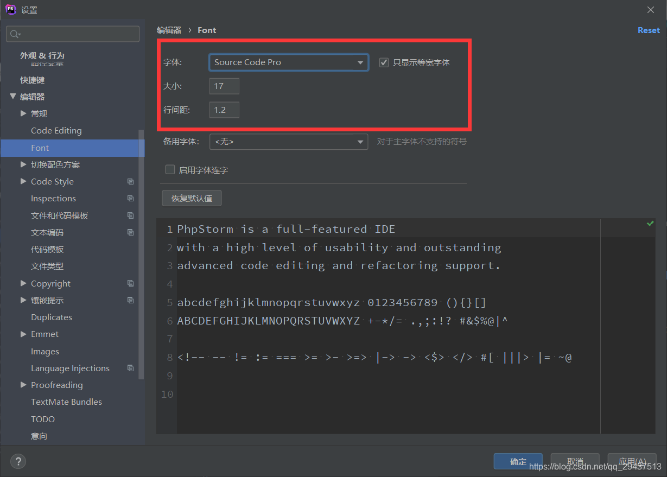This screenshot has width=667, height=477.
Task: Expand the 切换配色方案 node
Action: 23,164
